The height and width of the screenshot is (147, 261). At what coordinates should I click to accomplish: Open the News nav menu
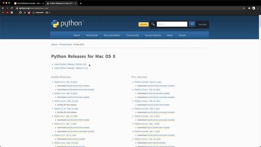[x=170, y=36]
